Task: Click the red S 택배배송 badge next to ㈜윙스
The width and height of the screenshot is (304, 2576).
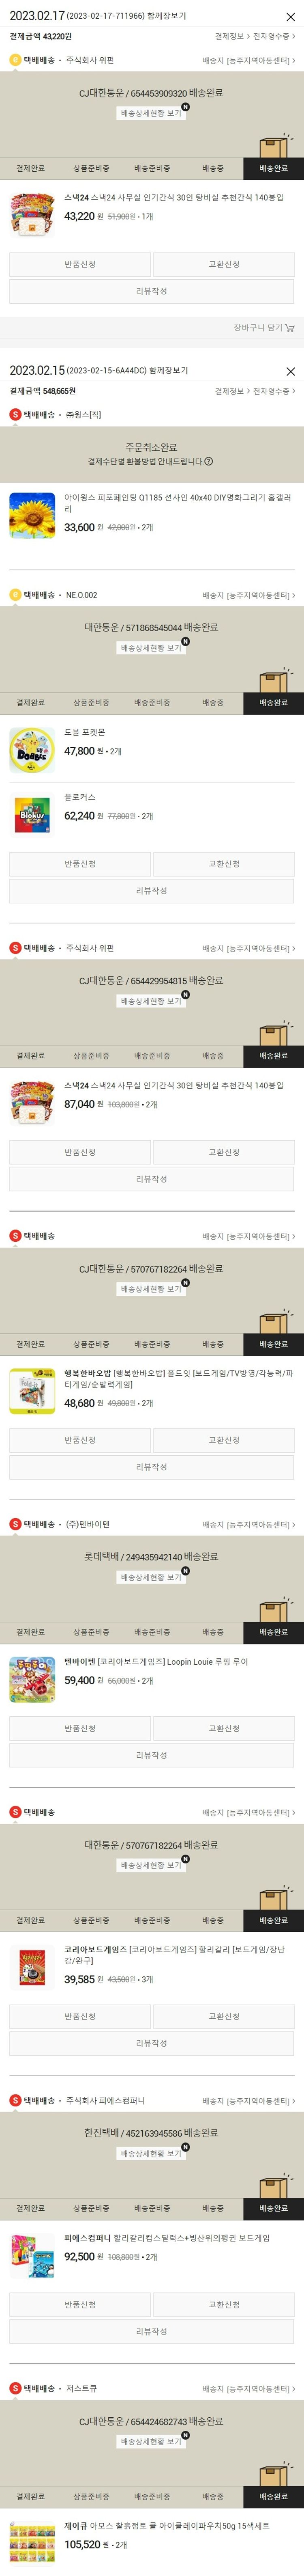Action: pos(15,414)
